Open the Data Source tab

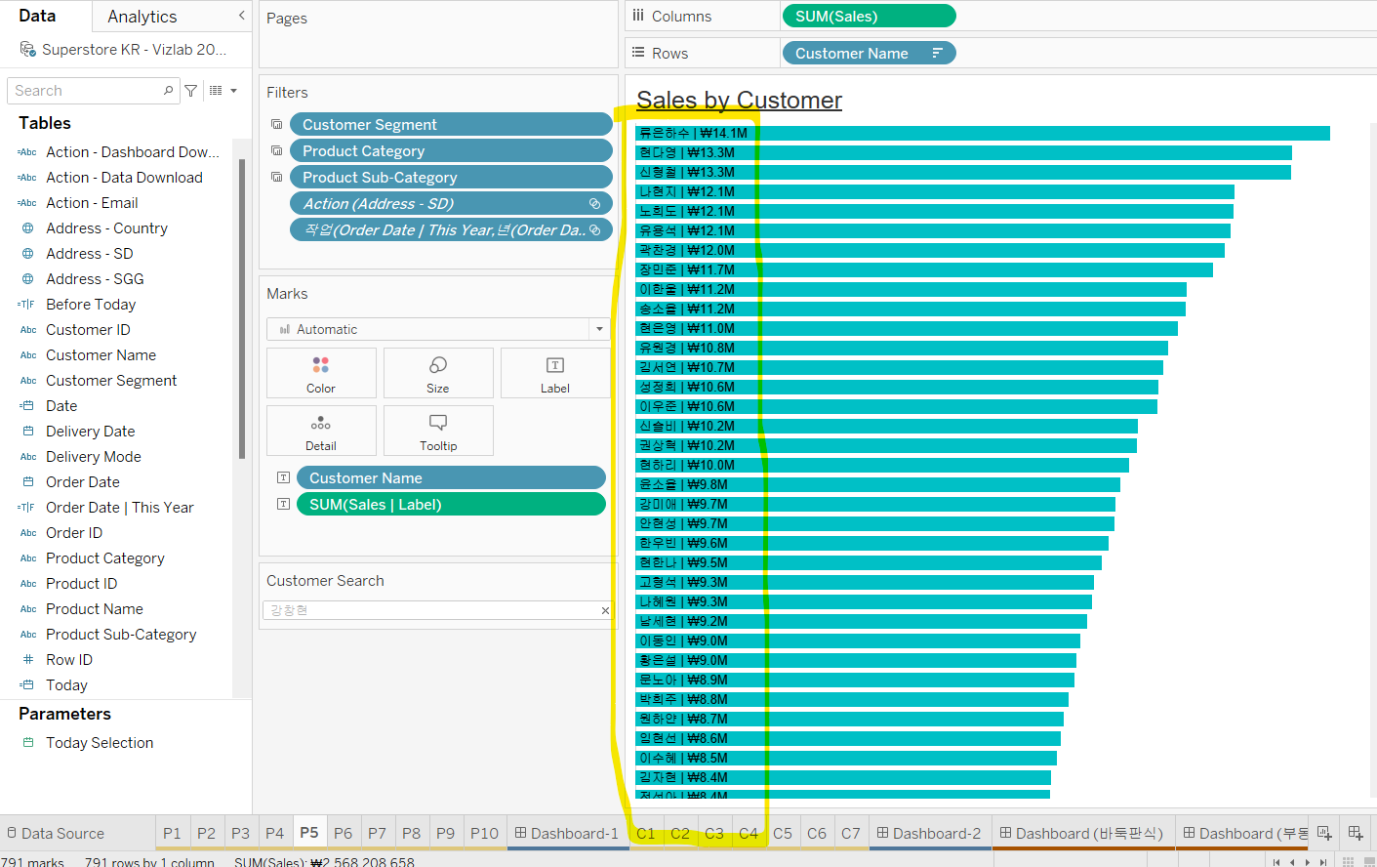tap(56, 833)
